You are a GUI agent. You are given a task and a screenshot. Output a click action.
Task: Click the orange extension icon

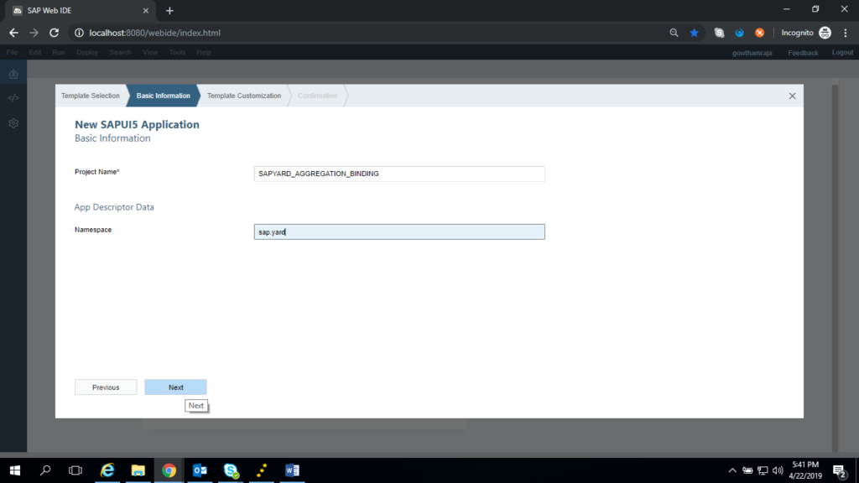(x=759, y=33)
